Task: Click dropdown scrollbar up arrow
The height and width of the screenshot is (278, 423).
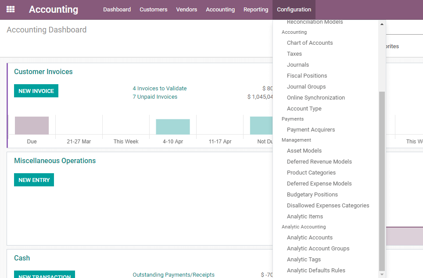Action: 382,24
